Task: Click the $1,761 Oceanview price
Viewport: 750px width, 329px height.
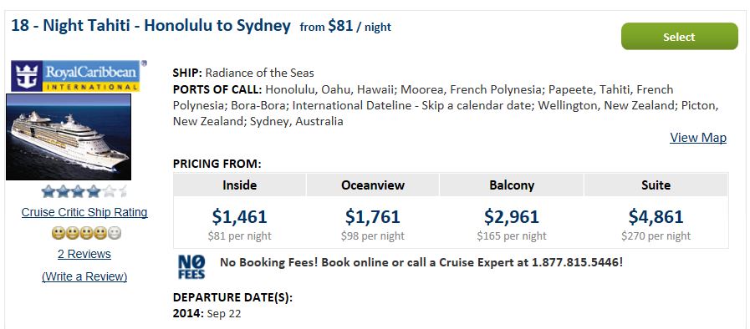Action: tap(373, 217)
